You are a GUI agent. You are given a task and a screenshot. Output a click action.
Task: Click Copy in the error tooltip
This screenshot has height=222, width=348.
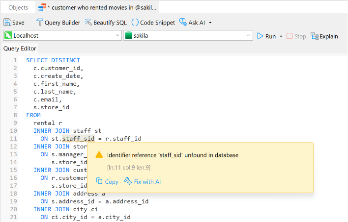[x=107, y=181]
